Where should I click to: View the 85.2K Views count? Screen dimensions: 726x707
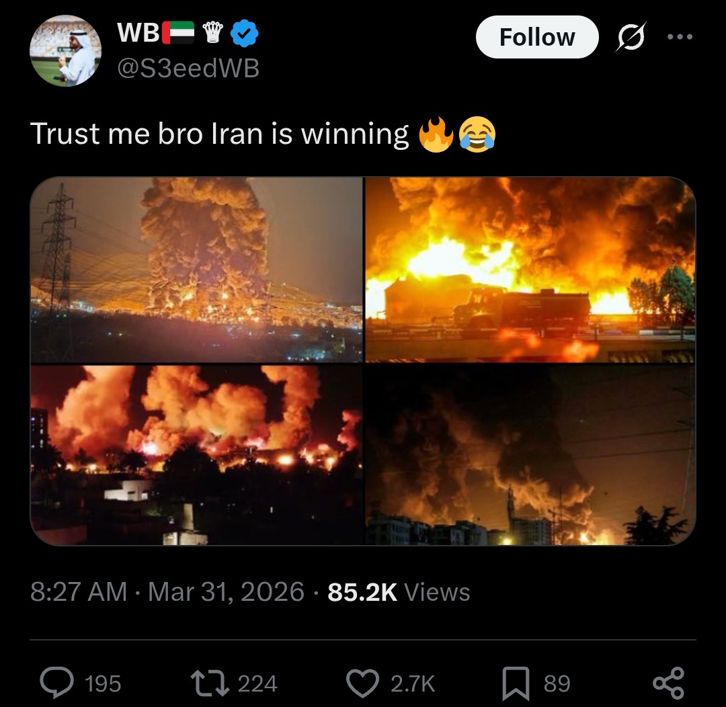click(399, 591)
